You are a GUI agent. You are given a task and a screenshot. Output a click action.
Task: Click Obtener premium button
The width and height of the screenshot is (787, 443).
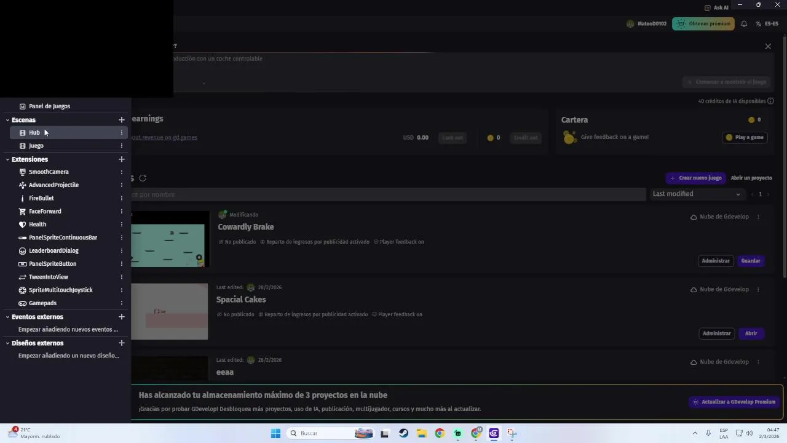(x=703, y=24)
